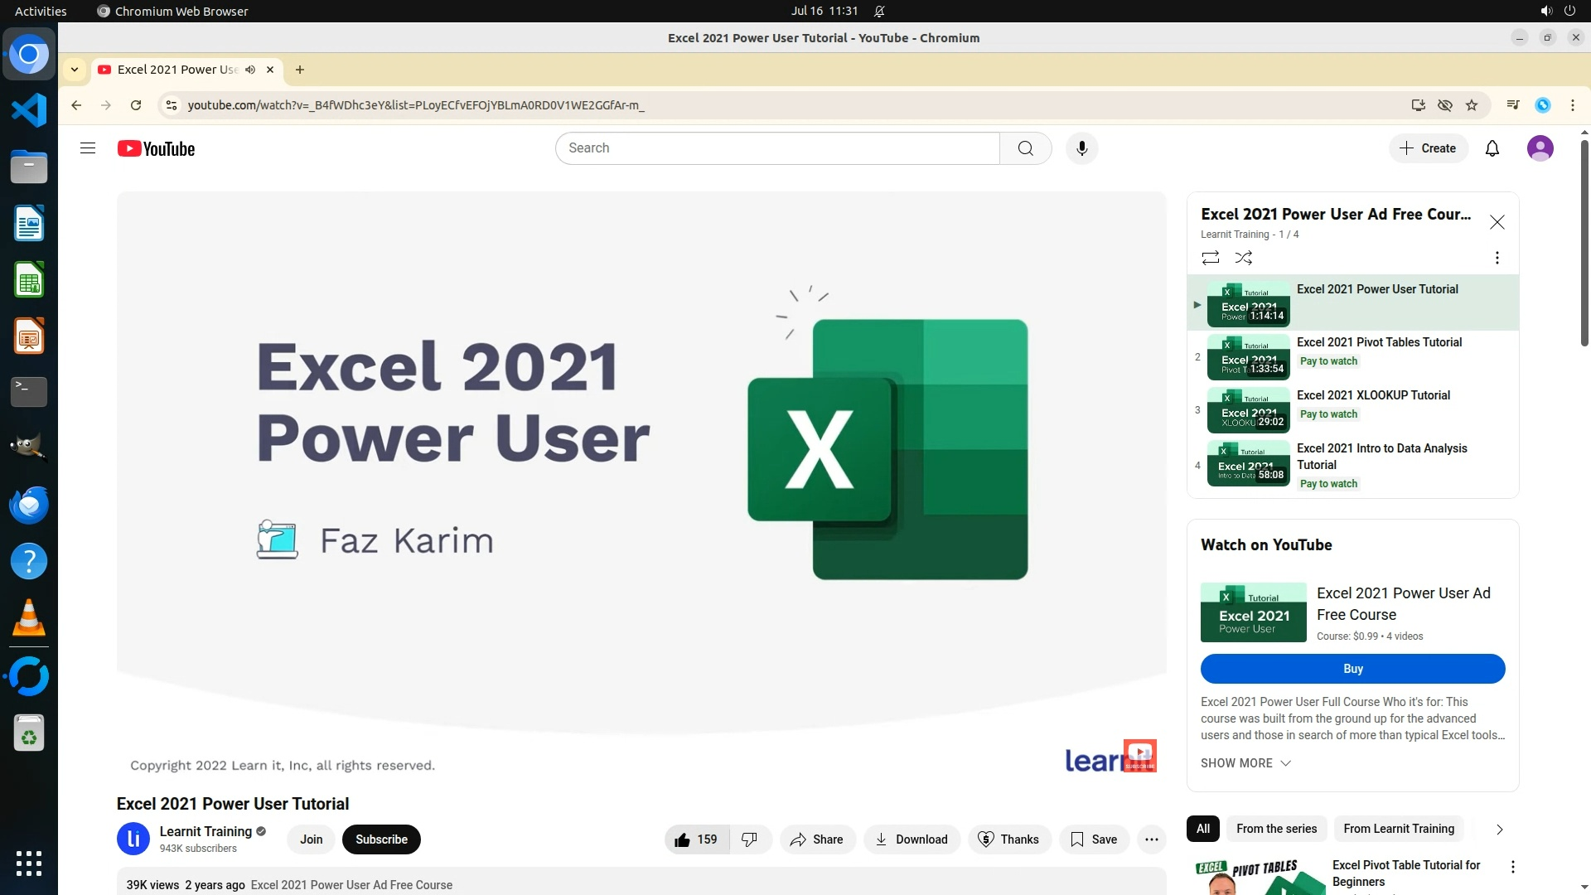1591x895 pixels.
Task: Select the From Learnit Training chip
Action: click(1398, 829)
